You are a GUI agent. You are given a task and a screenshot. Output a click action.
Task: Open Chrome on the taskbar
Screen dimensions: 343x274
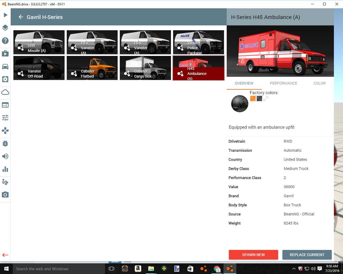pos(217,269)
